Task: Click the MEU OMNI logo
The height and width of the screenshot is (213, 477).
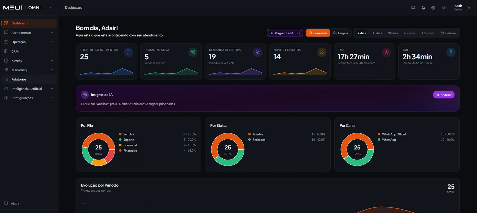Action: coord(22,8)
